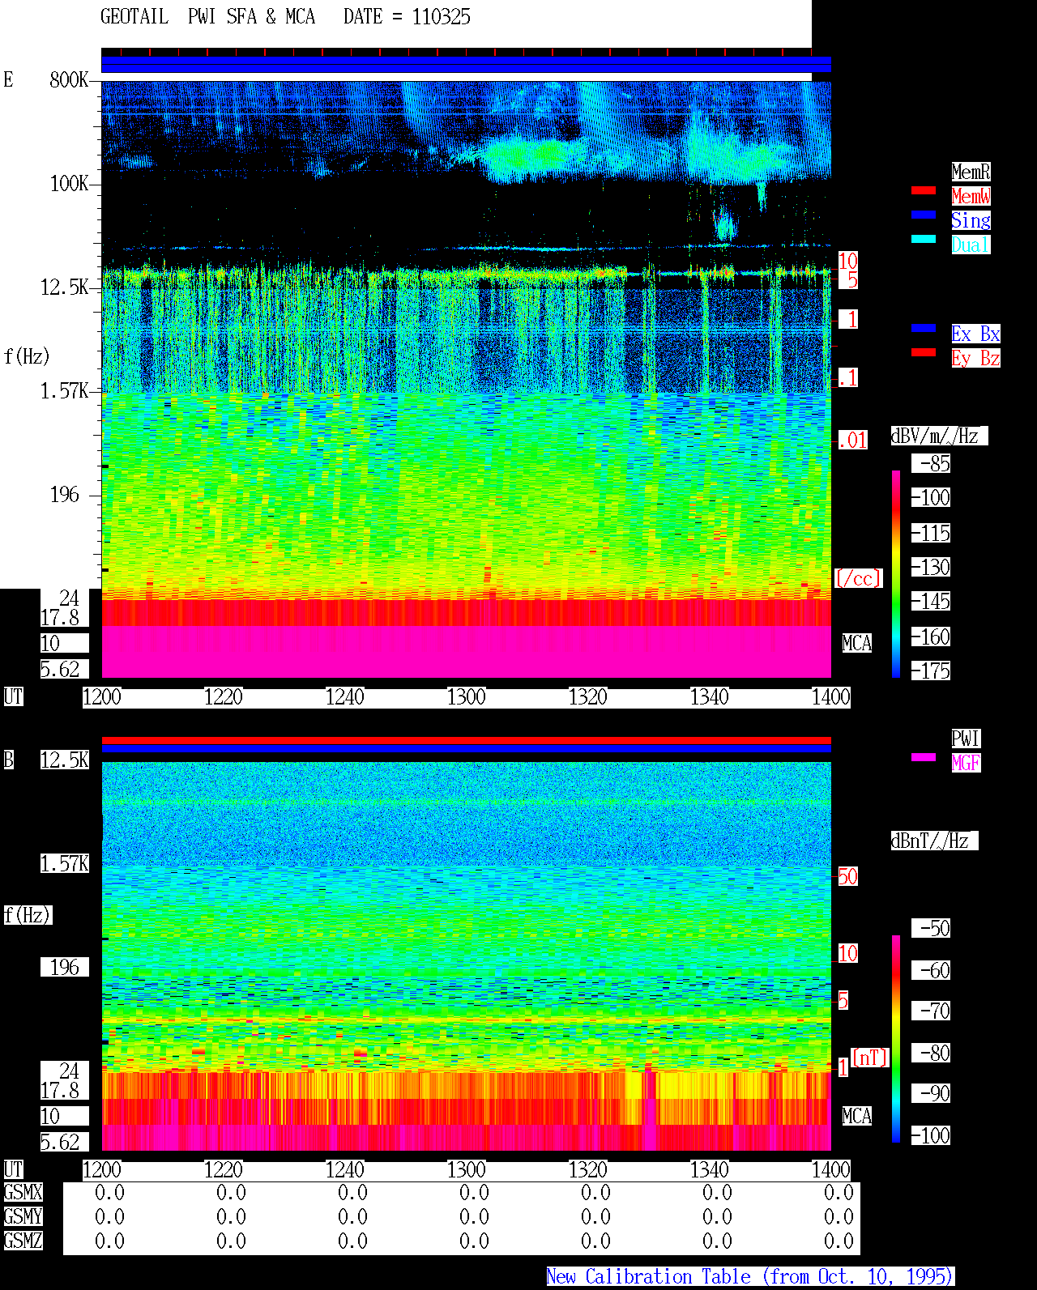The image size is (1037, 1290).
Task: Click the MemR legend label
Action: tap(971, 172)
